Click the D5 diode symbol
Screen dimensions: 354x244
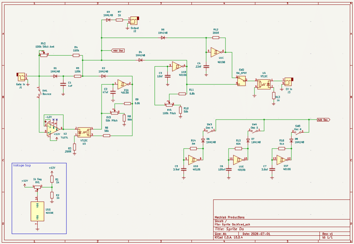tap(163, 38)
